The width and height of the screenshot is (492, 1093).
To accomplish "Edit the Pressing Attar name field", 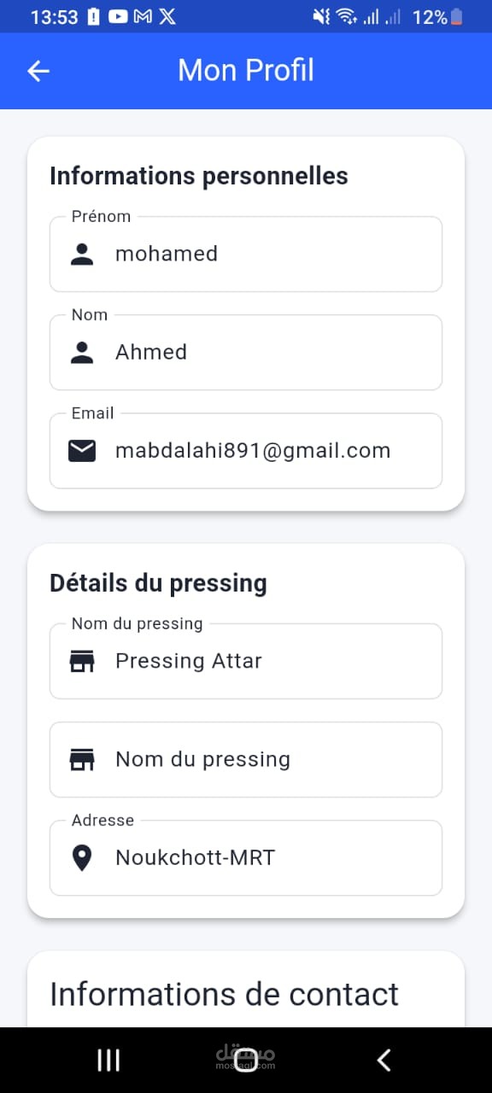I will click(x=246, y=661).
